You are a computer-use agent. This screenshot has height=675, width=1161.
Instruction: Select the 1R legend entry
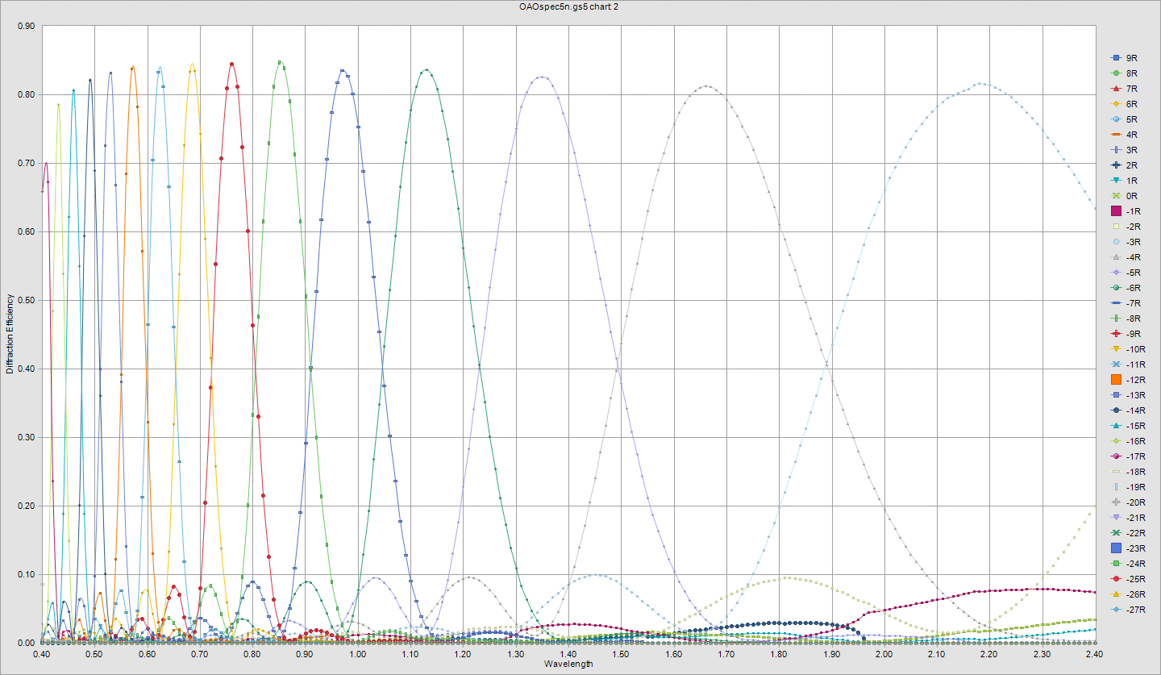coord(1125,181)
